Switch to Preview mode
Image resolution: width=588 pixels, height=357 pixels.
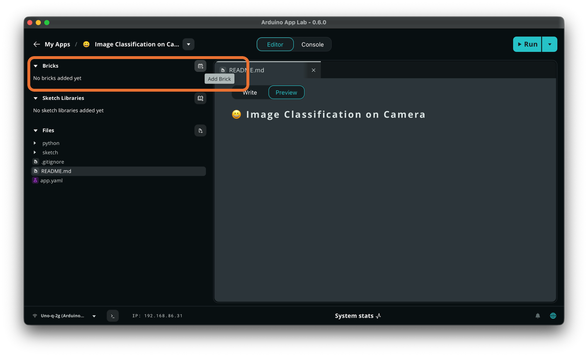point(286,93)
